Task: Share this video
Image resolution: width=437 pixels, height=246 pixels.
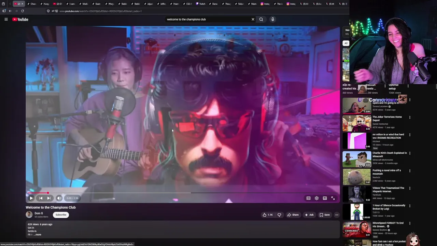Action: point(293,215)
